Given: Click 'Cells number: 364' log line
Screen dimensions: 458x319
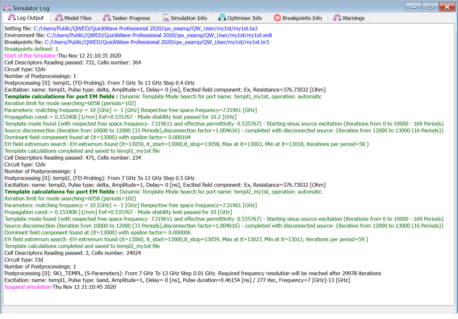Looking at the screenshot, I should (x=73, y=63).
